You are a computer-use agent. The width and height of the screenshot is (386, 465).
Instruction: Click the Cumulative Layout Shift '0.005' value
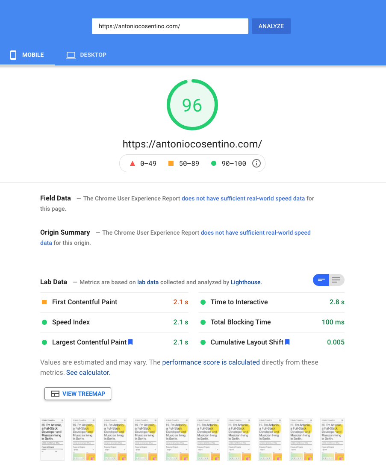click(336, 342)
